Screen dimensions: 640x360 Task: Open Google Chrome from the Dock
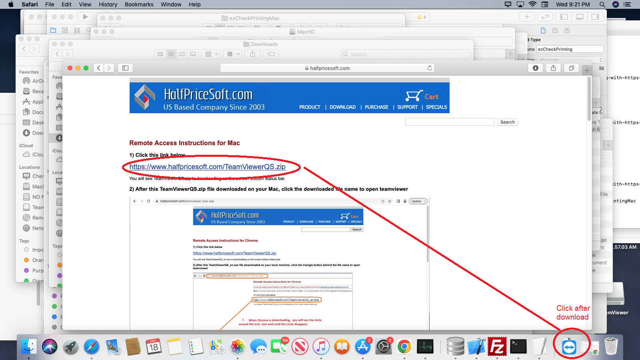tap(404, 347)
